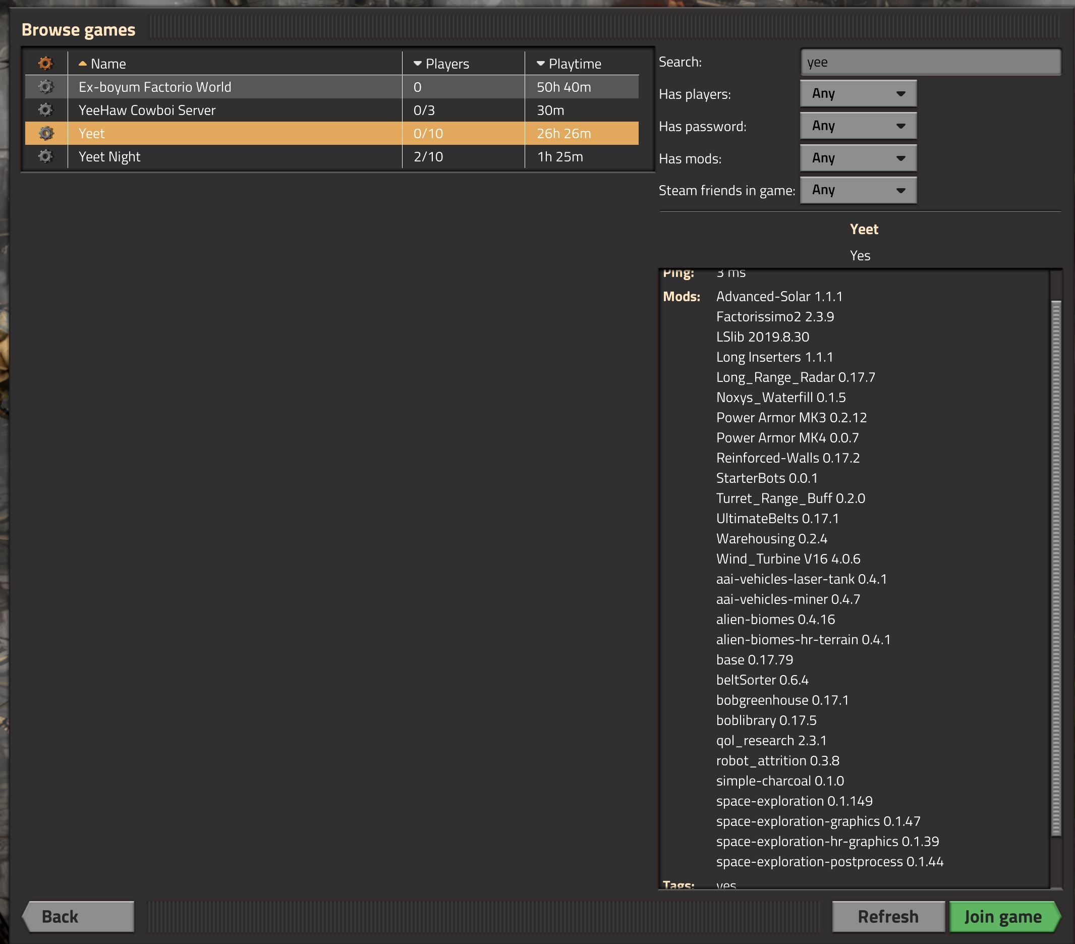
Task: Open the Has players dropdown
Action: click(x=858, y=94)
